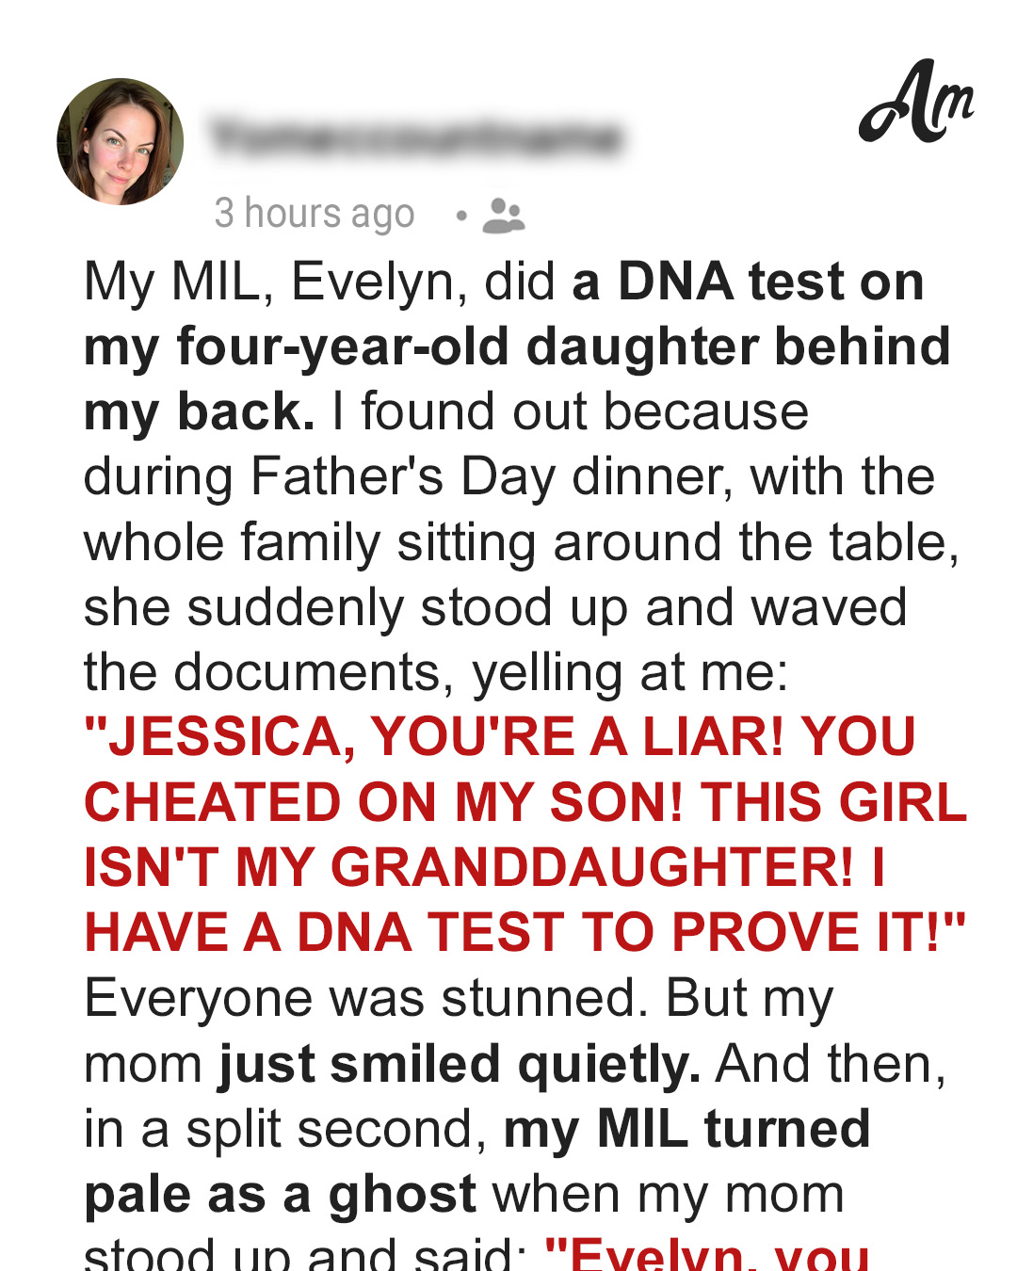
Task: Click the line "whole family sitting around the table"
Action: (x=522, y=543)
